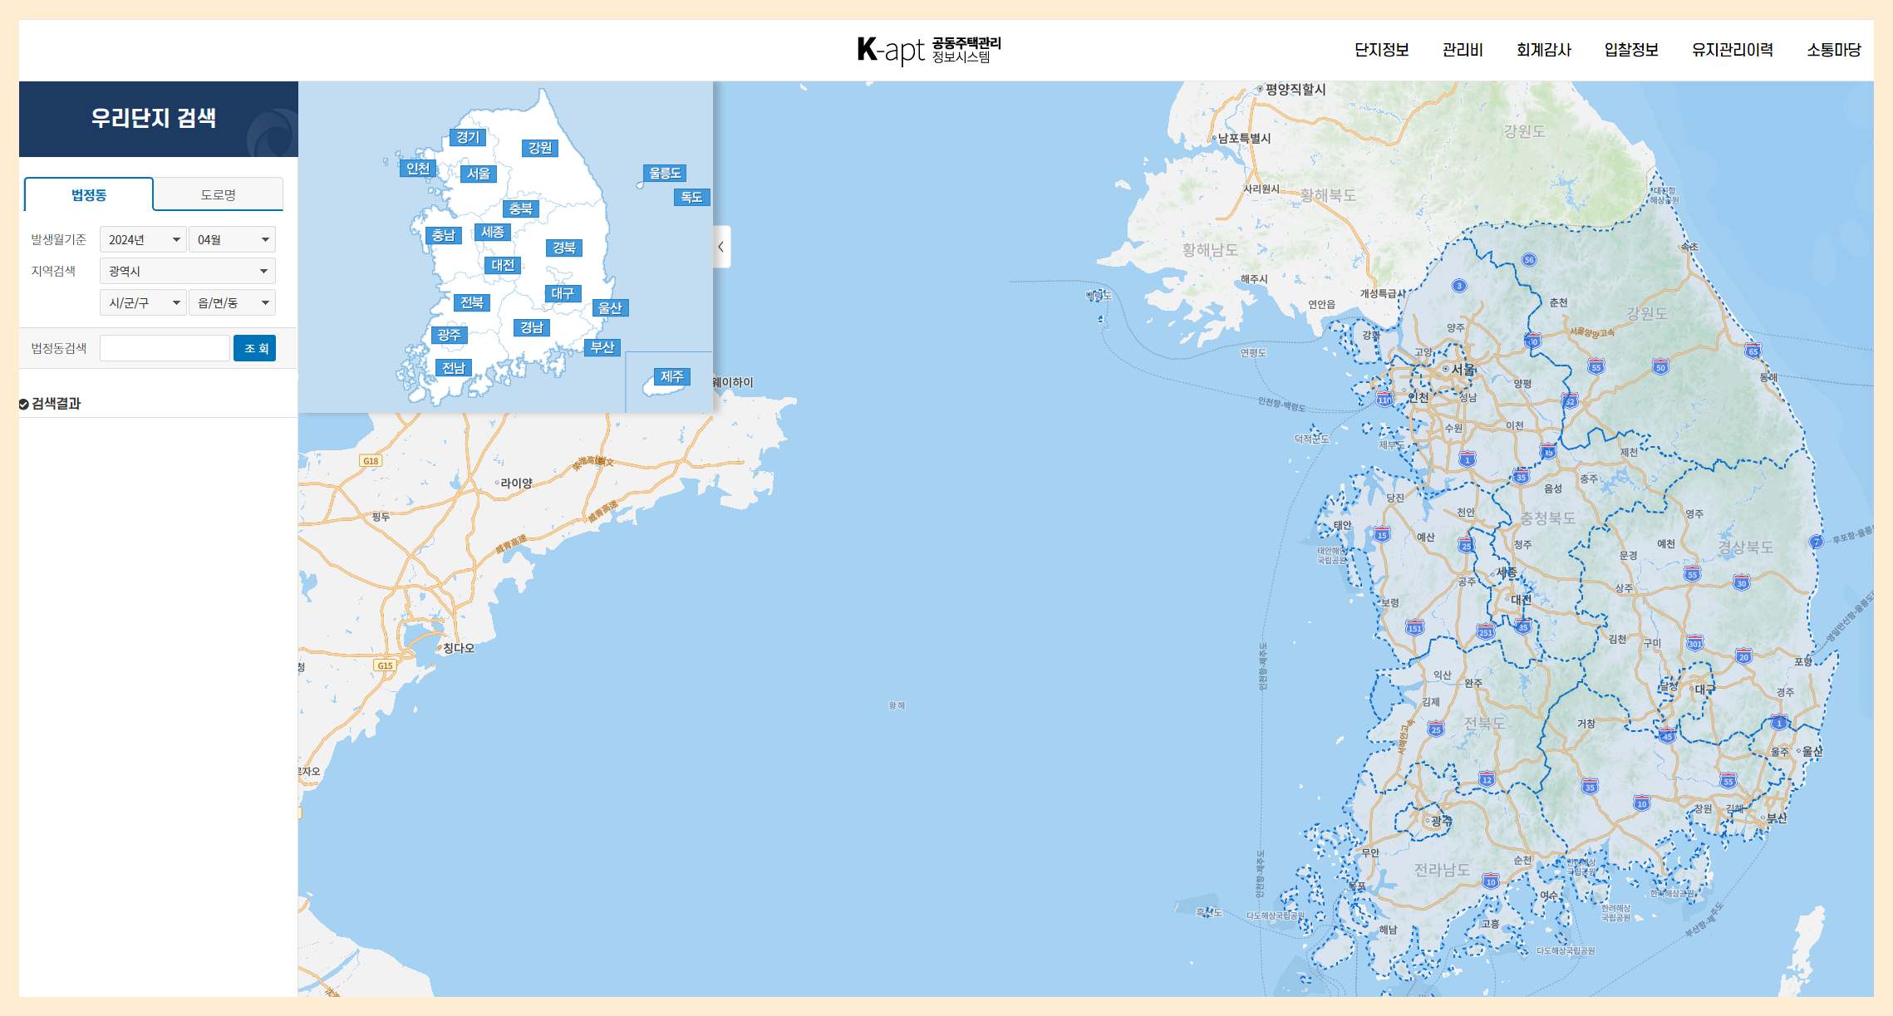1893x1016 pixels.
Task: Select 강원 region label on mini map
Action: tap(540, 148)
